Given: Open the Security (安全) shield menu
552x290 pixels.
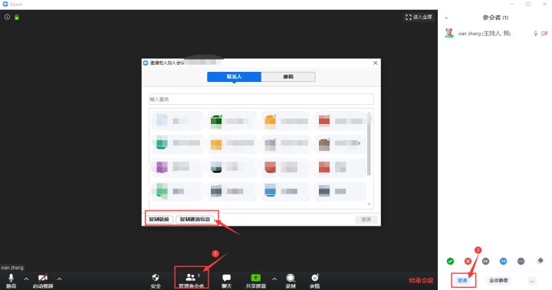Looking at the screenshot, I should (156, 281).
